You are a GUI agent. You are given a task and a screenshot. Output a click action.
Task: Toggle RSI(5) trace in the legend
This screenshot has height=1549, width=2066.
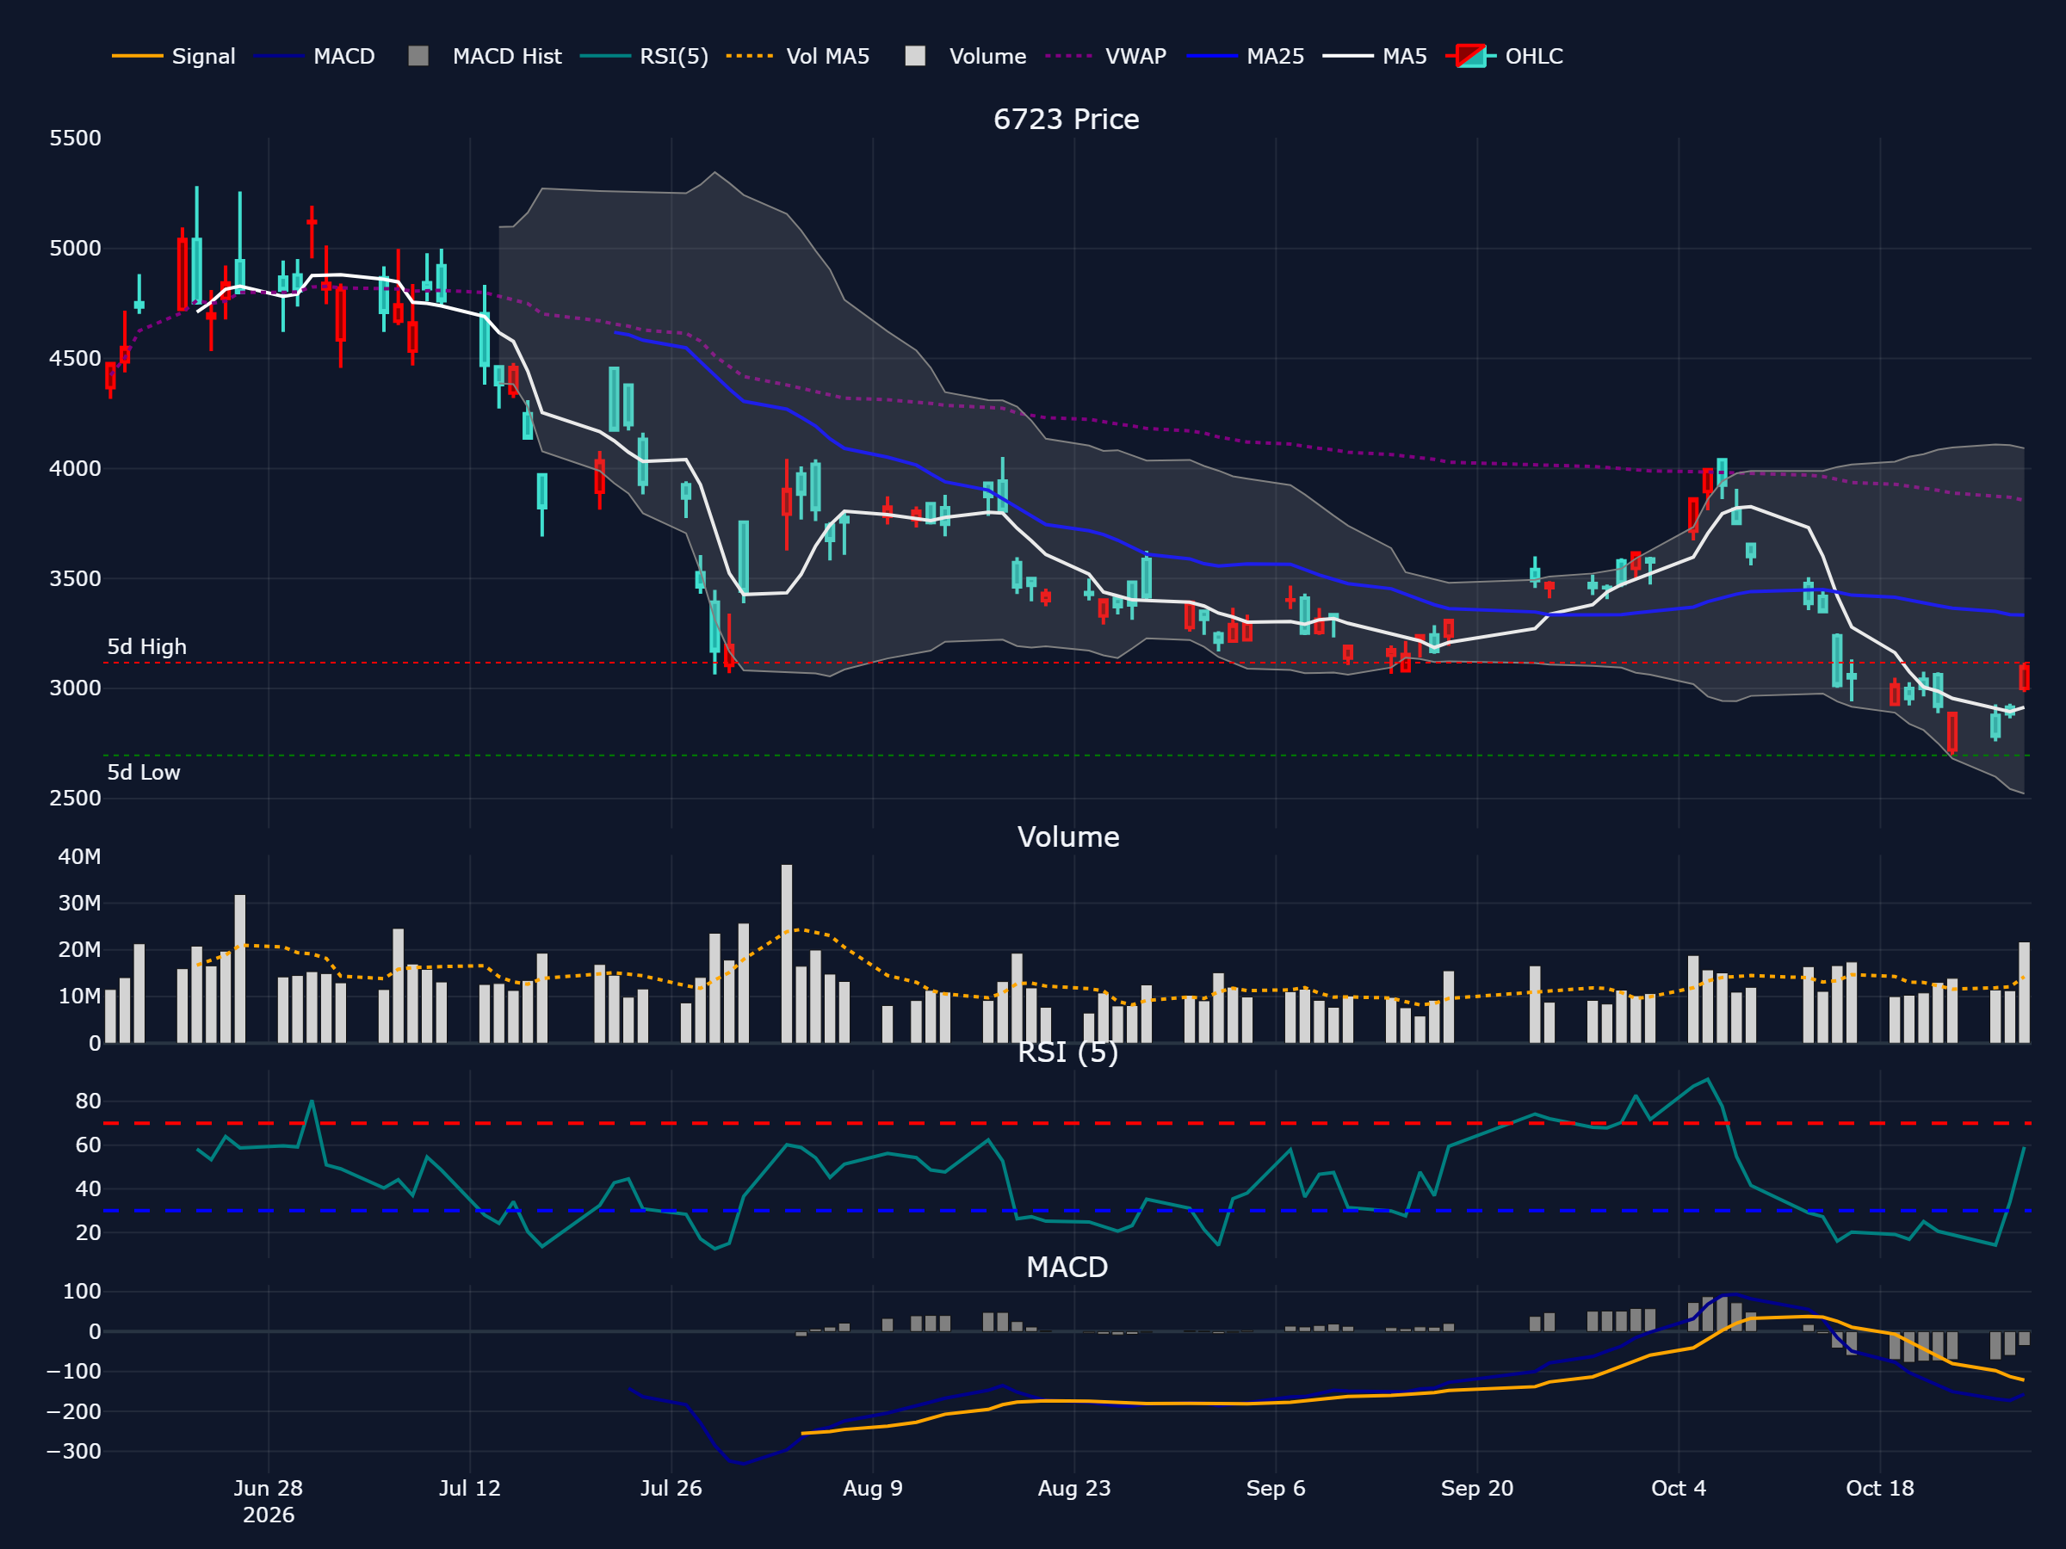coord(645,56)
